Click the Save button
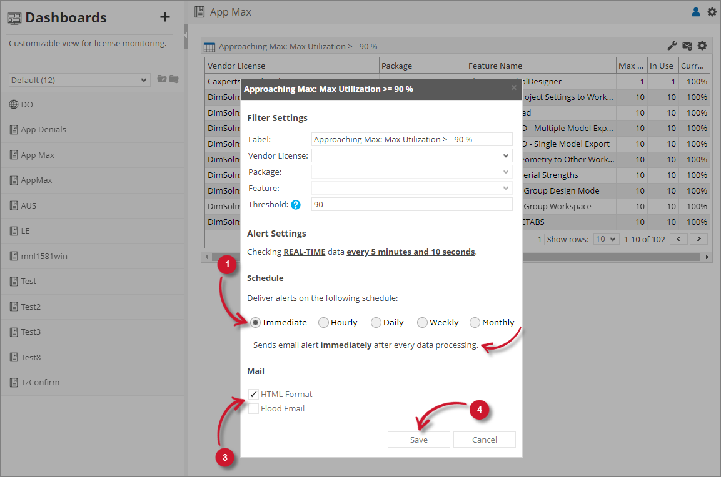 coord(418,440)
